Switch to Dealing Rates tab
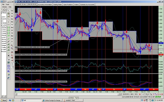This screenshot has width=164, height=102. [x=58, y=5]
